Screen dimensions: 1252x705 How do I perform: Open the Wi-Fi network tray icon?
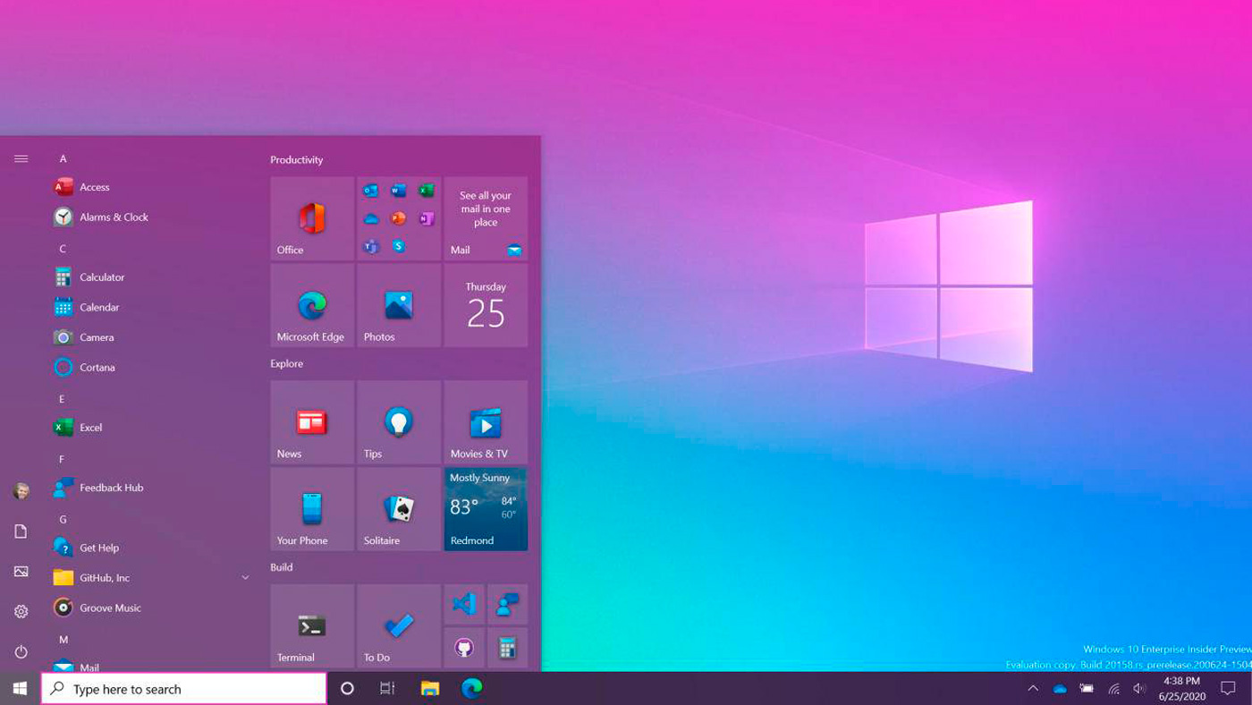coord(1113,689)
